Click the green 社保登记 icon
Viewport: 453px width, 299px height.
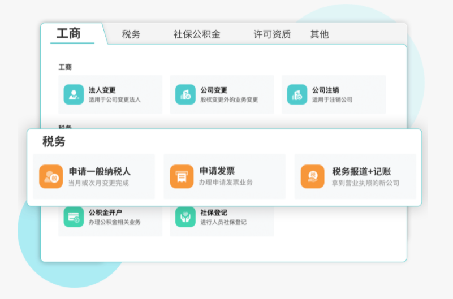pos(185,217)
